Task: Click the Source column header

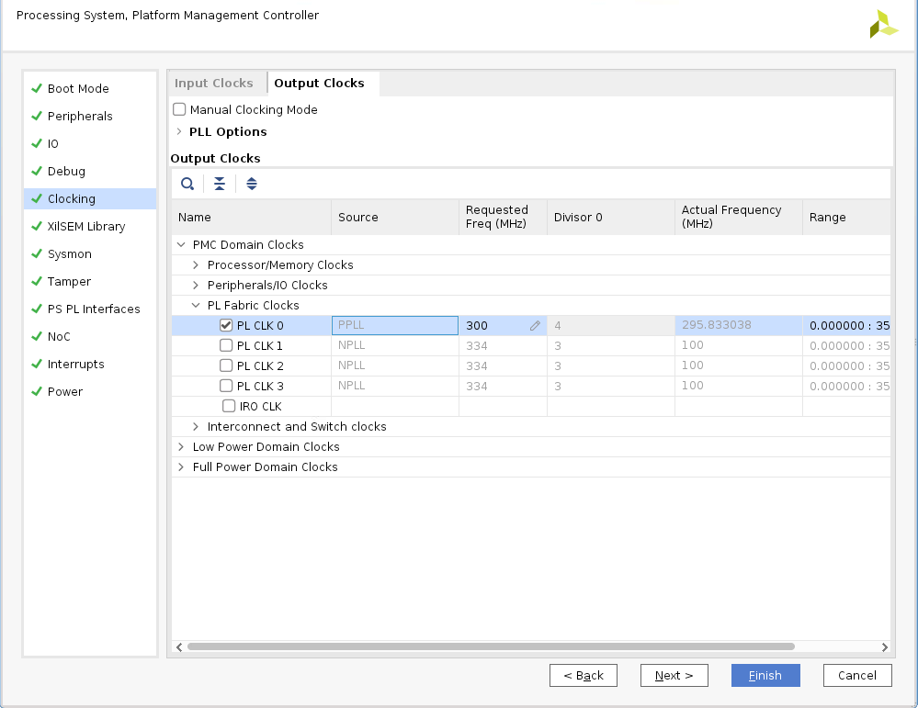Action: (x=395, y=217)
